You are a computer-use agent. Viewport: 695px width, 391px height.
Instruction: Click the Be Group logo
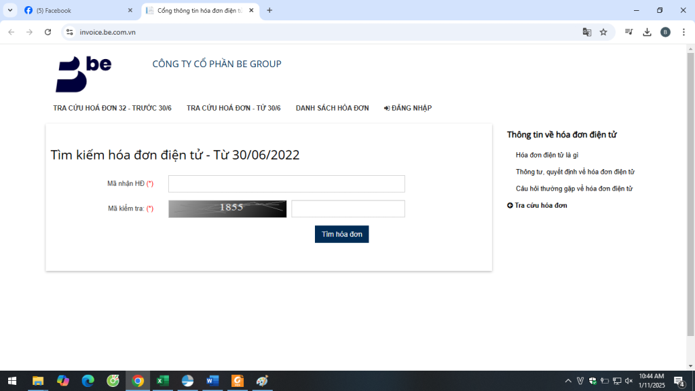83,74
